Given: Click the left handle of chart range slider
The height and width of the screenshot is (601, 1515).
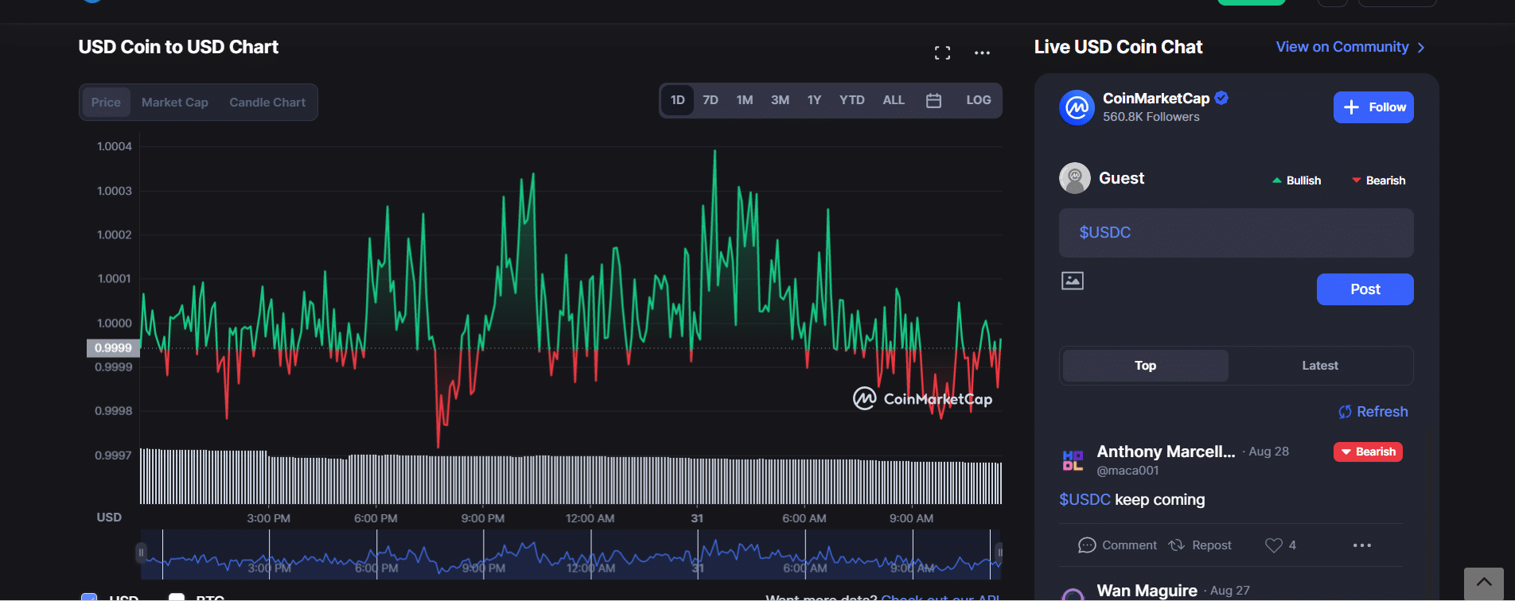Looking at the screenshot, I should [x=141, y=552].
